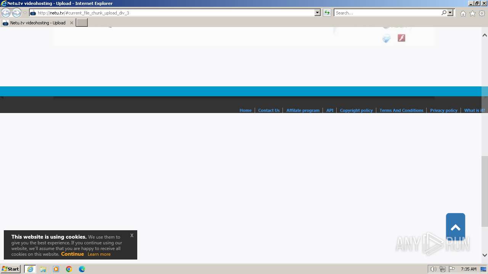Click the red Flash icon
The height and width of the screenshot is (274, 488).
click(401, 38)
